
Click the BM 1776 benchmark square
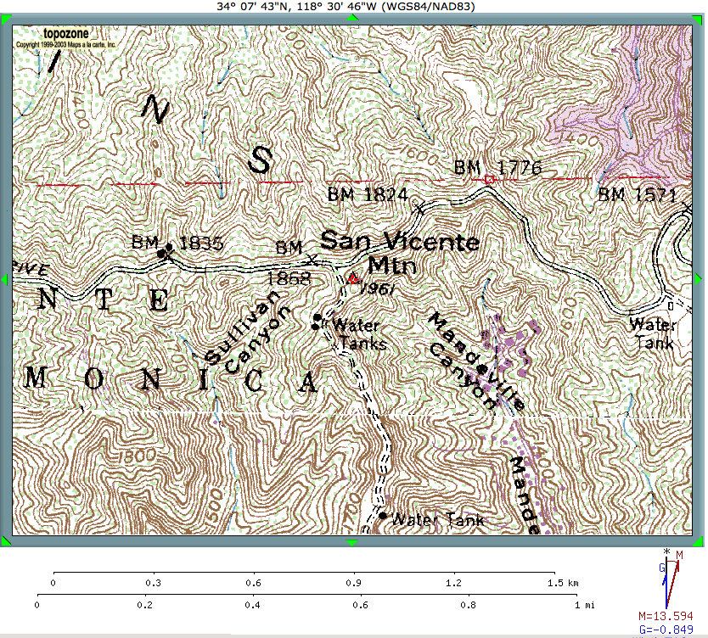pos(488,179)
